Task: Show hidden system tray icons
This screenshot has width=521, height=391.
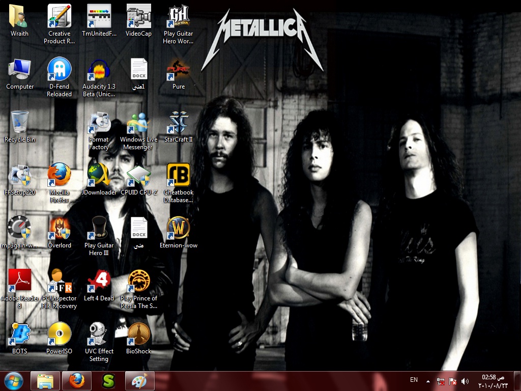Action: 428,381
